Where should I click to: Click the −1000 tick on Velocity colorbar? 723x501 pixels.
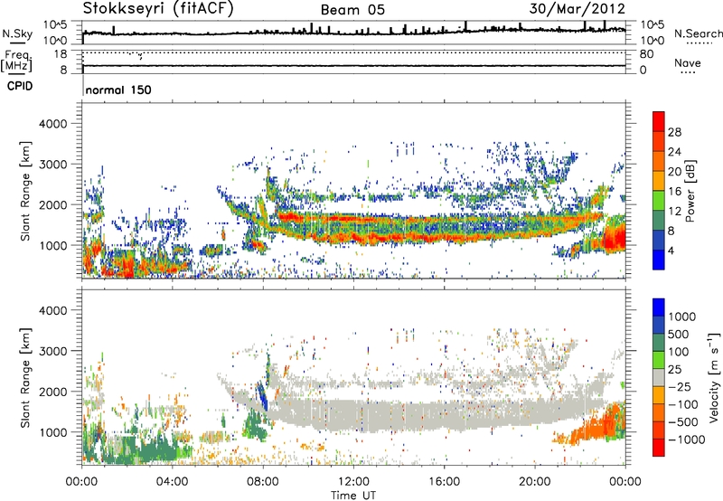(x=687, y=440)
